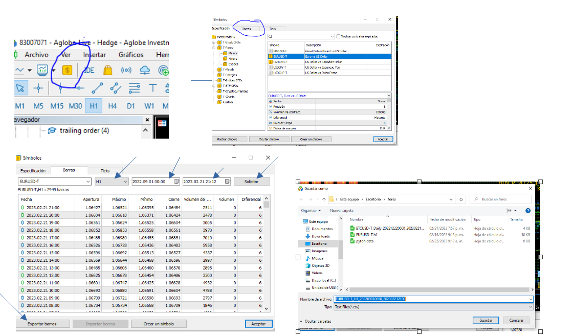Click Cancelar in the save dialog

[x=516, y=320]
